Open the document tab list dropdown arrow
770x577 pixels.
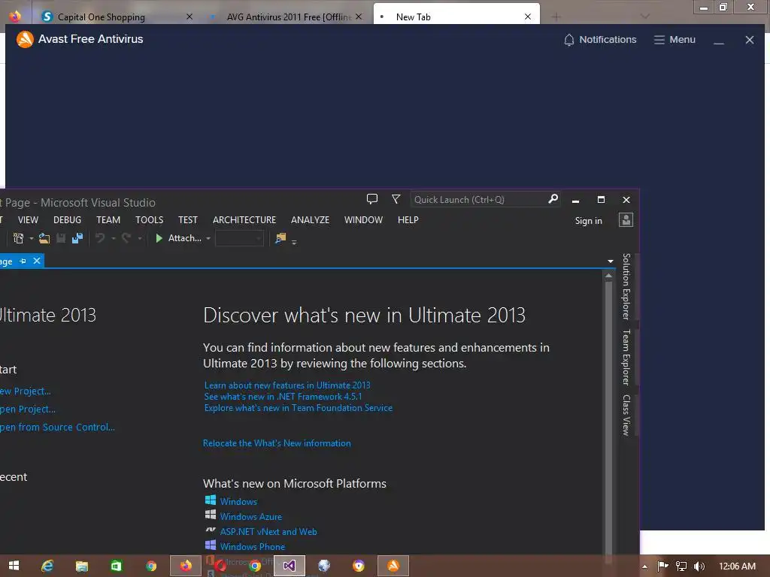pyautogui.click(x=611, y=261)
